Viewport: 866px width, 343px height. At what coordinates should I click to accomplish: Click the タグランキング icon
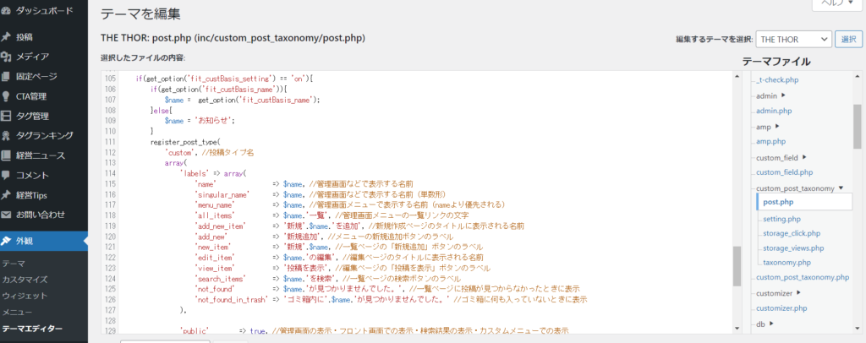tap(7, 135)
